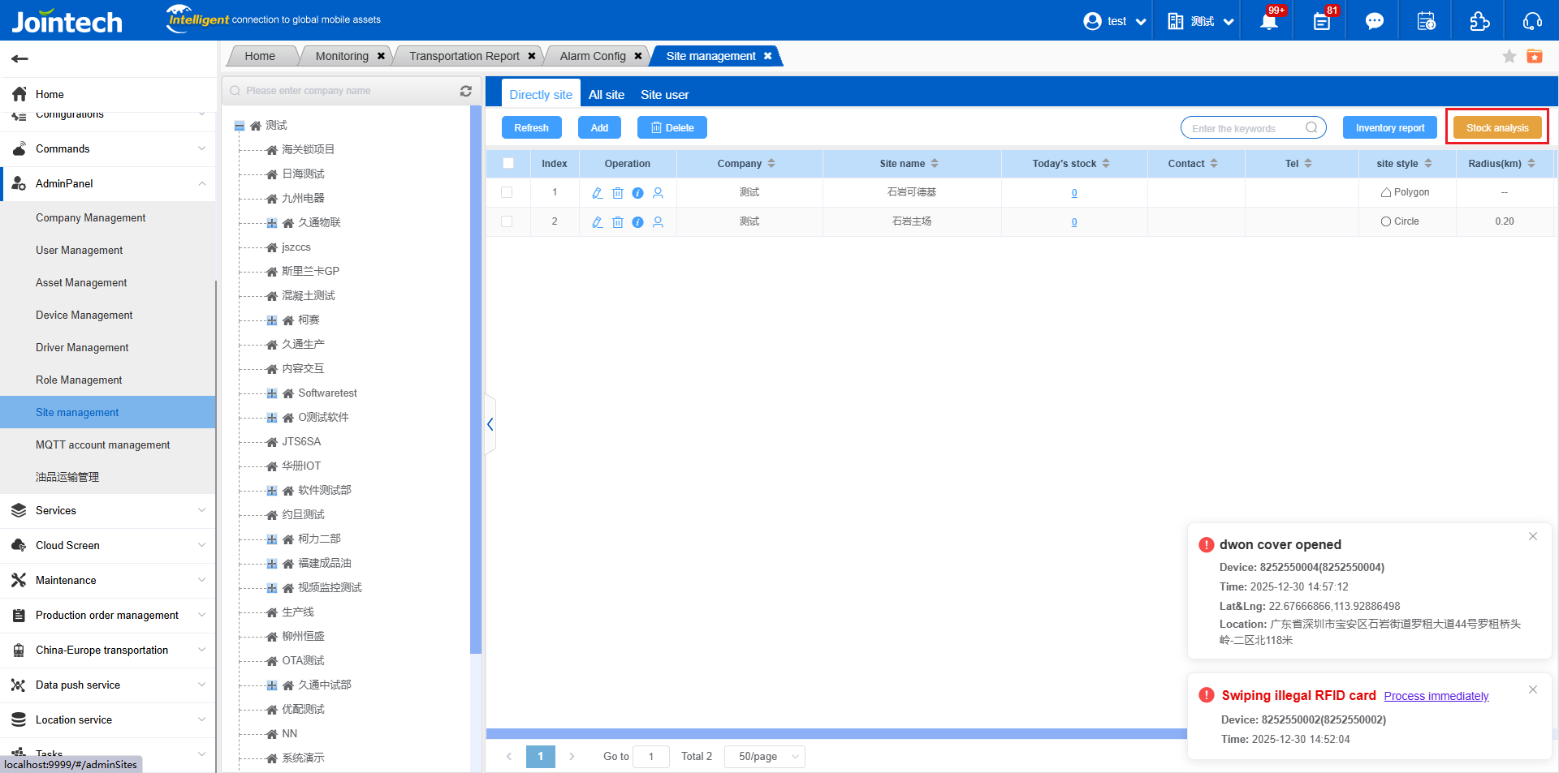Click the headset support icon
The height and width of the screenshot is (773, 1559).
pos(1532,21)
